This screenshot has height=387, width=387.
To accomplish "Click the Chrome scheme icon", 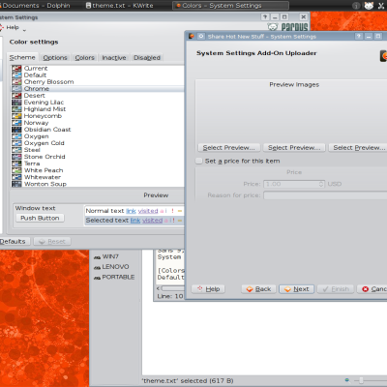I will 16,89.
